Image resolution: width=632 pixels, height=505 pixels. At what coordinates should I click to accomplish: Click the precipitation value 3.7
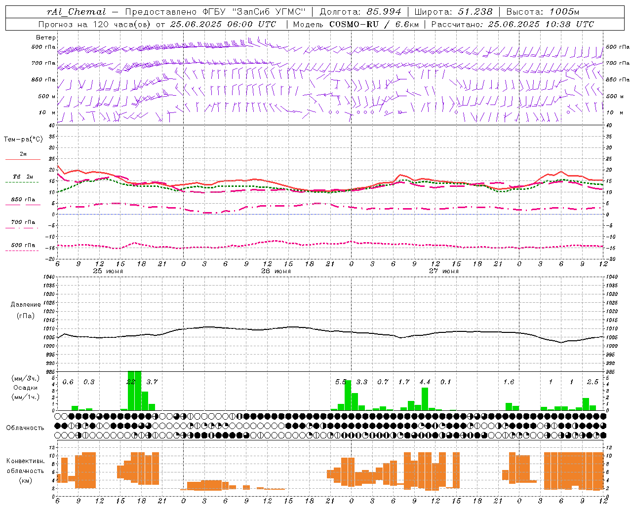pos(152,382)
